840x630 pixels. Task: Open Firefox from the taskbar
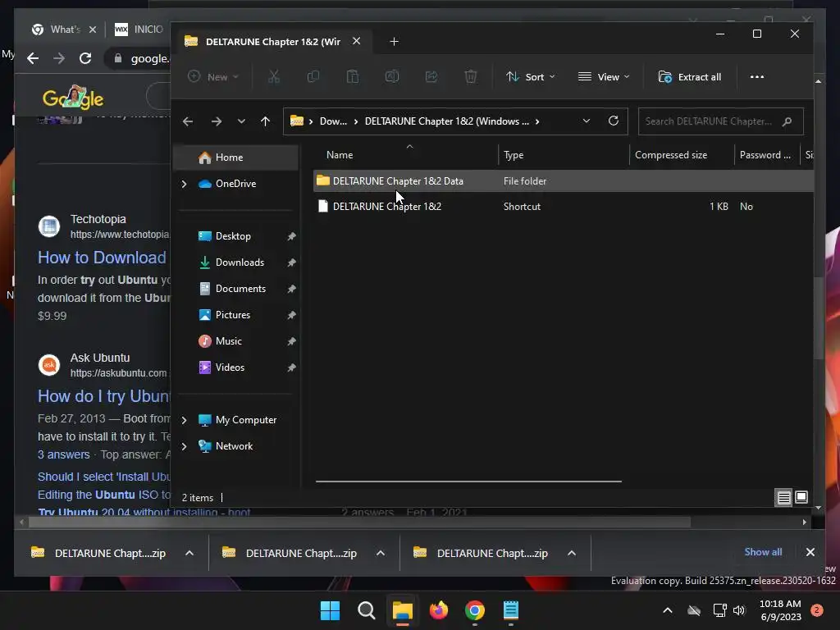pos(439,610)
